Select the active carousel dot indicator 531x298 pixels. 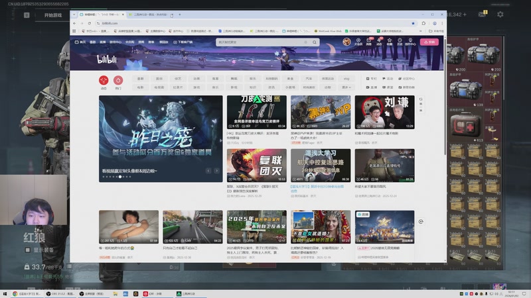(120, 177)
